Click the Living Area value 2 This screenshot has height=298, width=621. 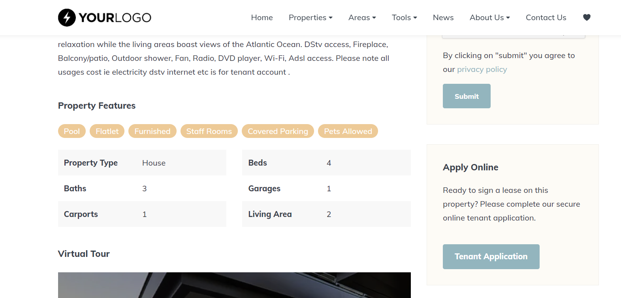tap(329, 214)
